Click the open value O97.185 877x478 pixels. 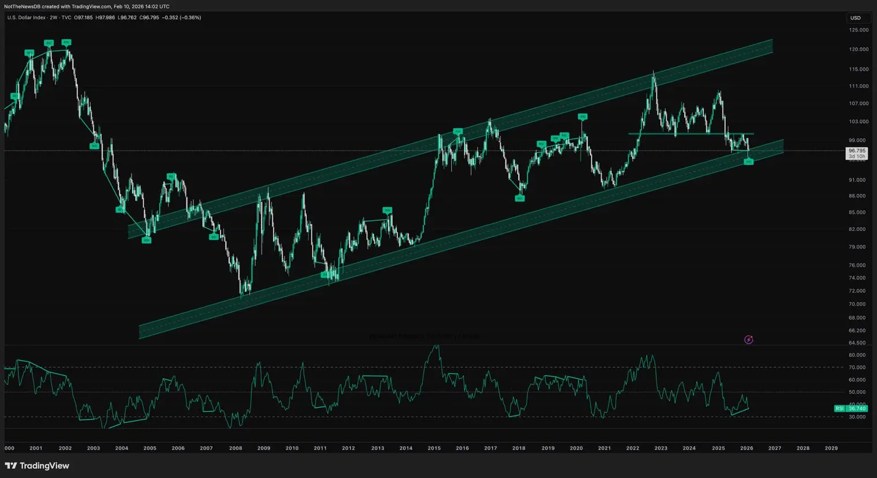click(x=83, y=17)
